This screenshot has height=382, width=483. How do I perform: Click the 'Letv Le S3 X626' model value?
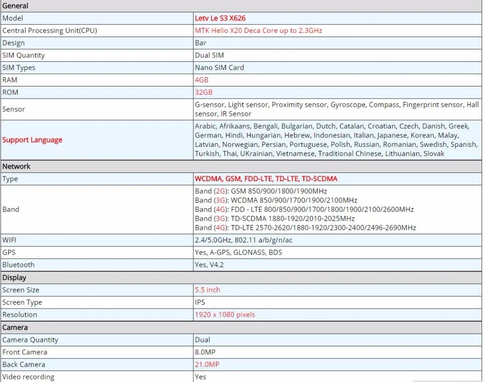(x=220, y=18)
